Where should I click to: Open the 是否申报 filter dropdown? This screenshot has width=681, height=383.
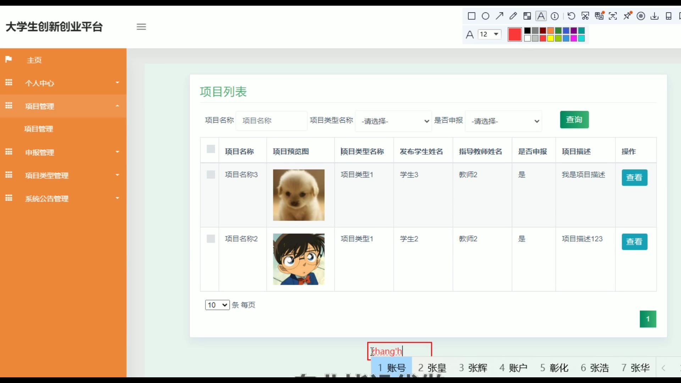point(503,121)
